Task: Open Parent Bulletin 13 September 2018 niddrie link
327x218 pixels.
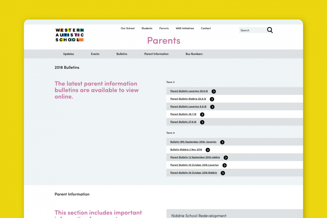Action: tap(195, 157)
